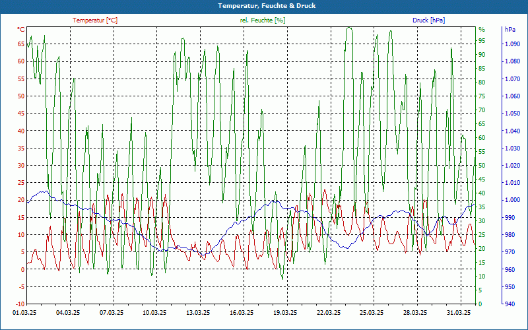Click the temperature axis value 60
Screen dimensions: 528x330
(x=21, y=61)
